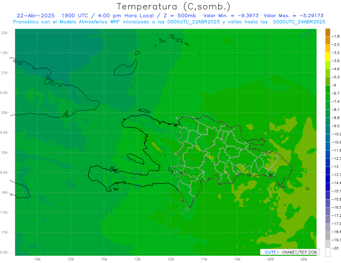Click the '4:00 pm Hora Local' text
The height and width of the screenshot is (263, 341).
(125, 16)
